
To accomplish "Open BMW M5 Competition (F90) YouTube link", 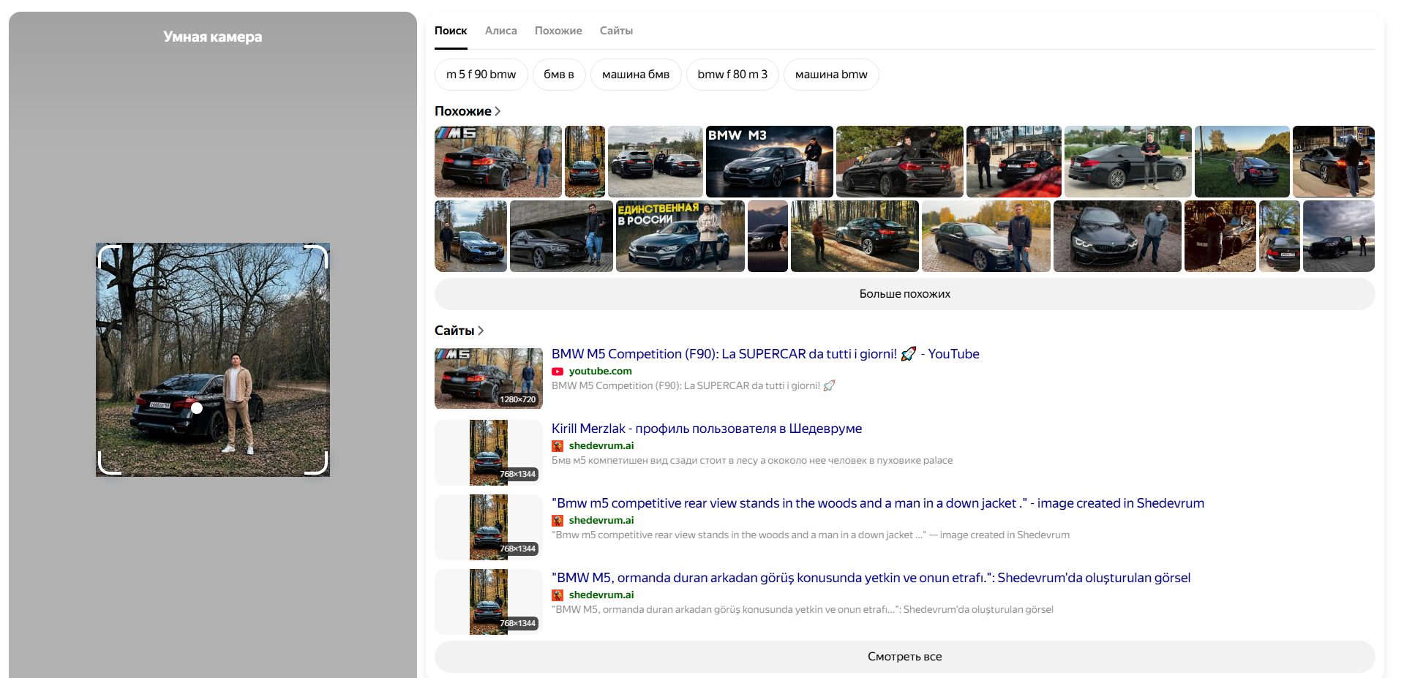I will [x=765, y=354].
